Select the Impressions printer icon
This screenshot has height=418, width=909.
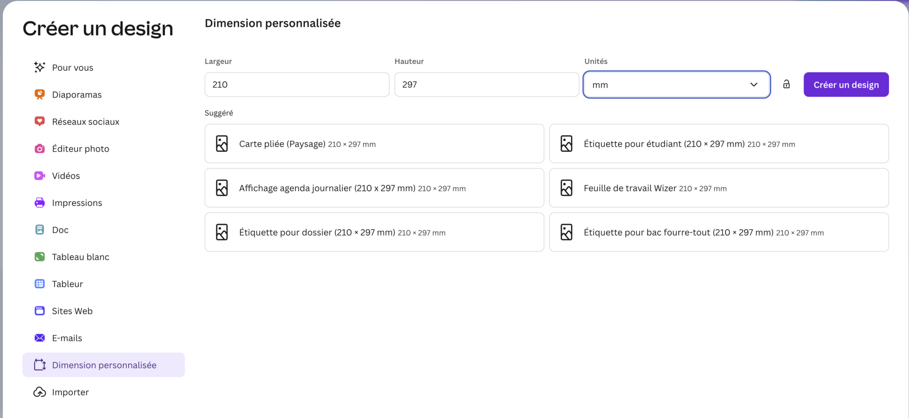(x=40, y=202)
